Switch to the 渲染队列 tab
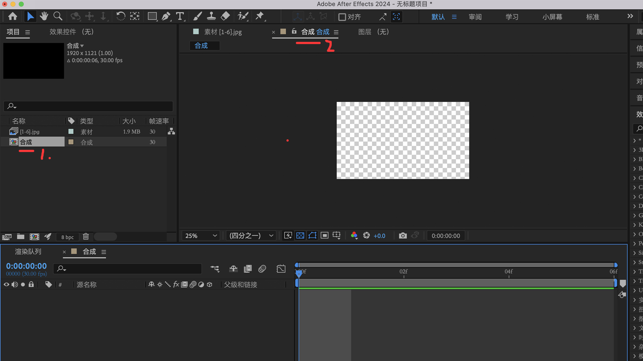643x361 pixels. [x=28, y=252]
